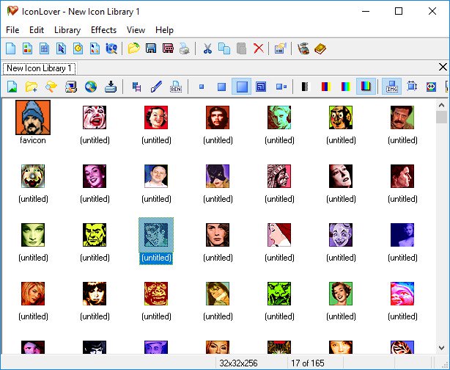450x370 pixels.
Task: Add image using landscape picture icon
Action: 12,87
